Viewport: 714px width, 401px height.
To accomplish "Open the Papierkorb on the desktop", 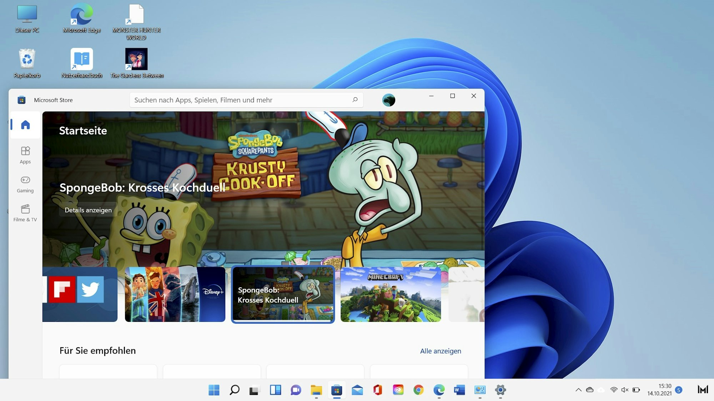I will click(x=27, y=59).
